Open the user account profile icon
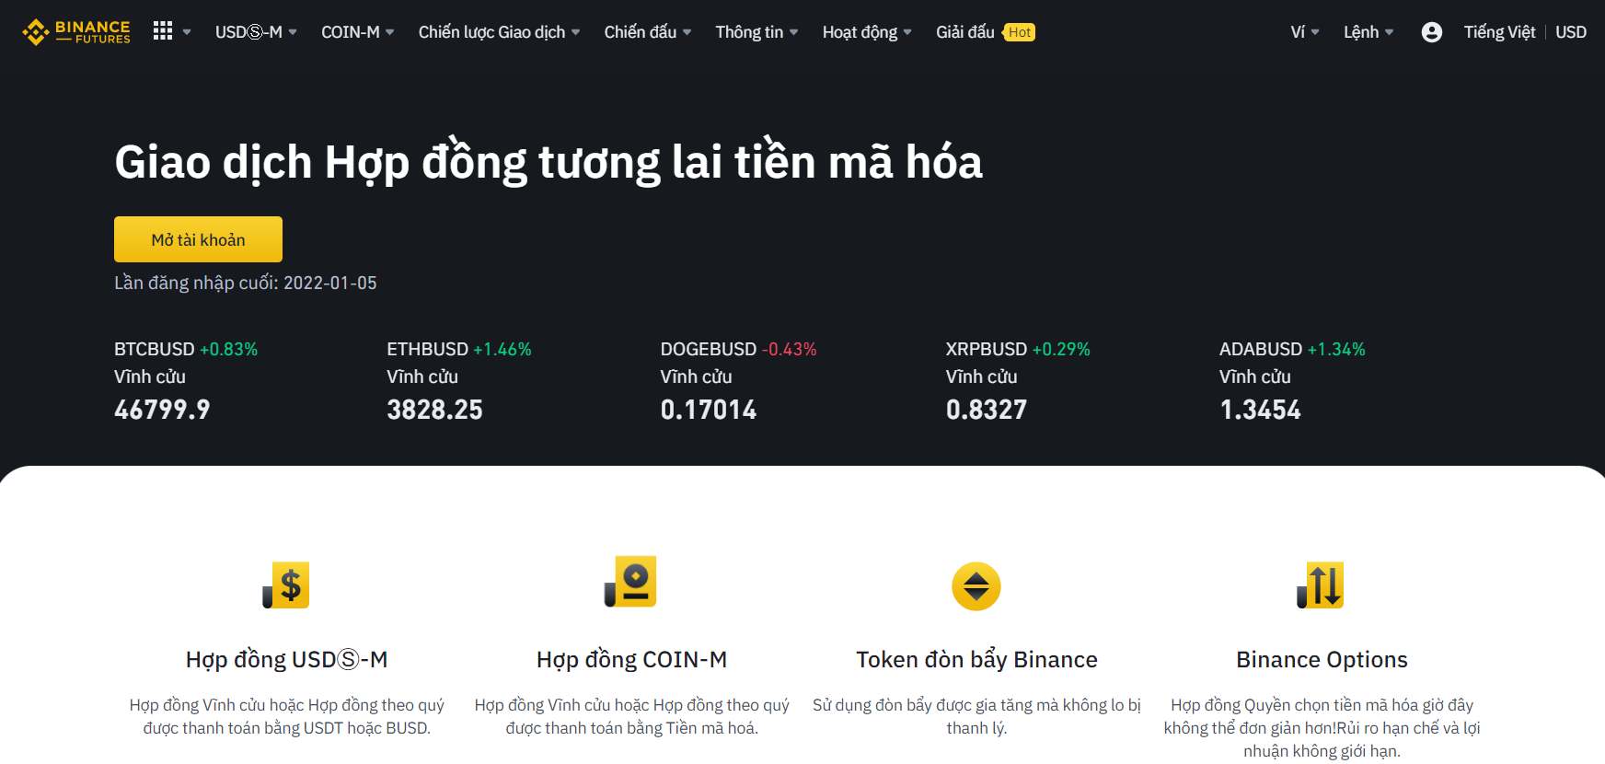This screenshot has width=1605, height=764. point(1431,32)
